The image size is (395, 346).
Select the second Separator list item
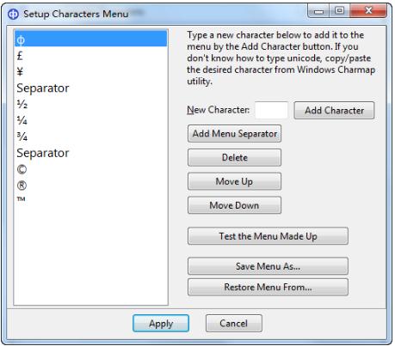[x=90, y=153]
